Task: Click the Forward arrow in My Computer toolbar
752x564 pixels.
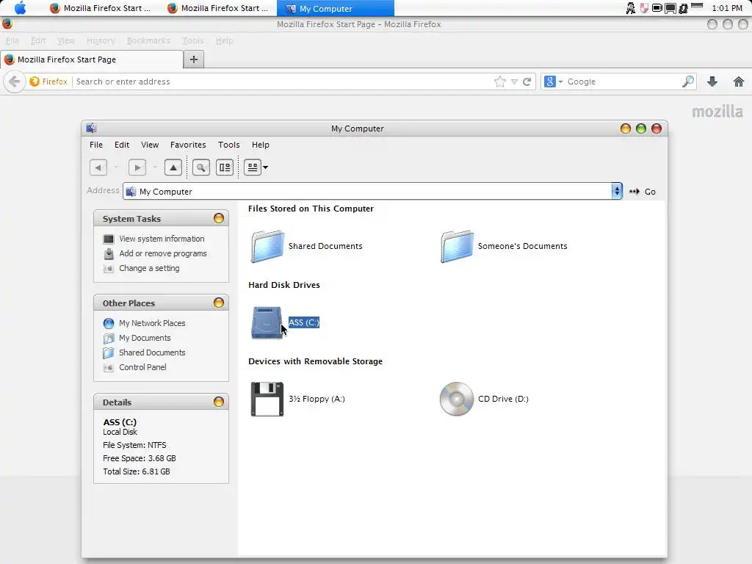Action: (x=137, y=167)
